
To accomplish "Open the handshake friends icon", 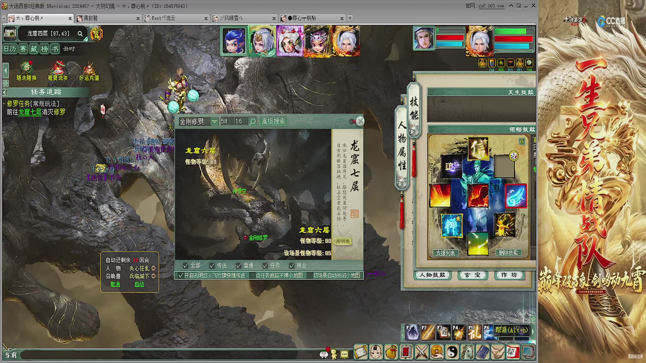I will [497, 352].
